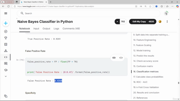Click the 4820 copies count
Screen dimensions: 180x101
click(151, 22)
